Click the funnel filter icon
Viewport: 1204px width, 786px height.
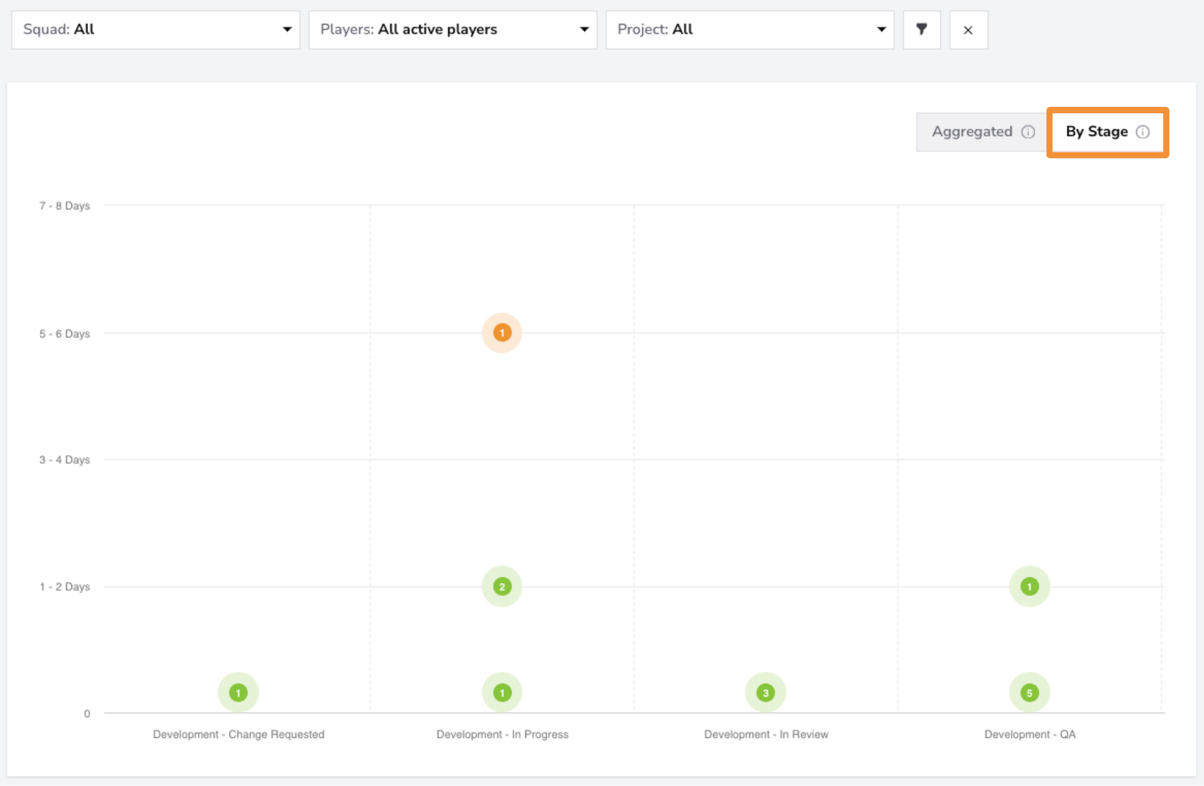click(922, 30)
